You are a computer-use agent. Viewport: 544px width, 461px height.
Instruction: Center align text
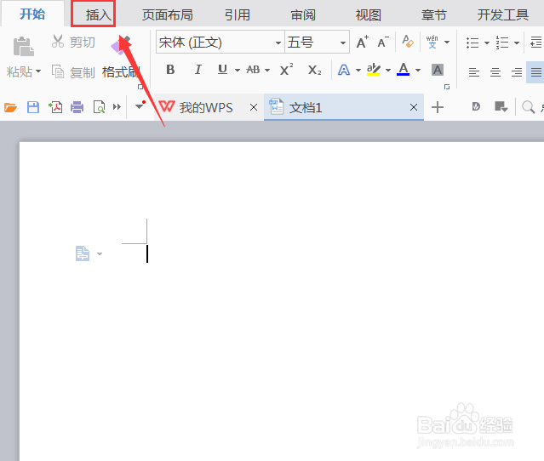[x=495, y=72]
